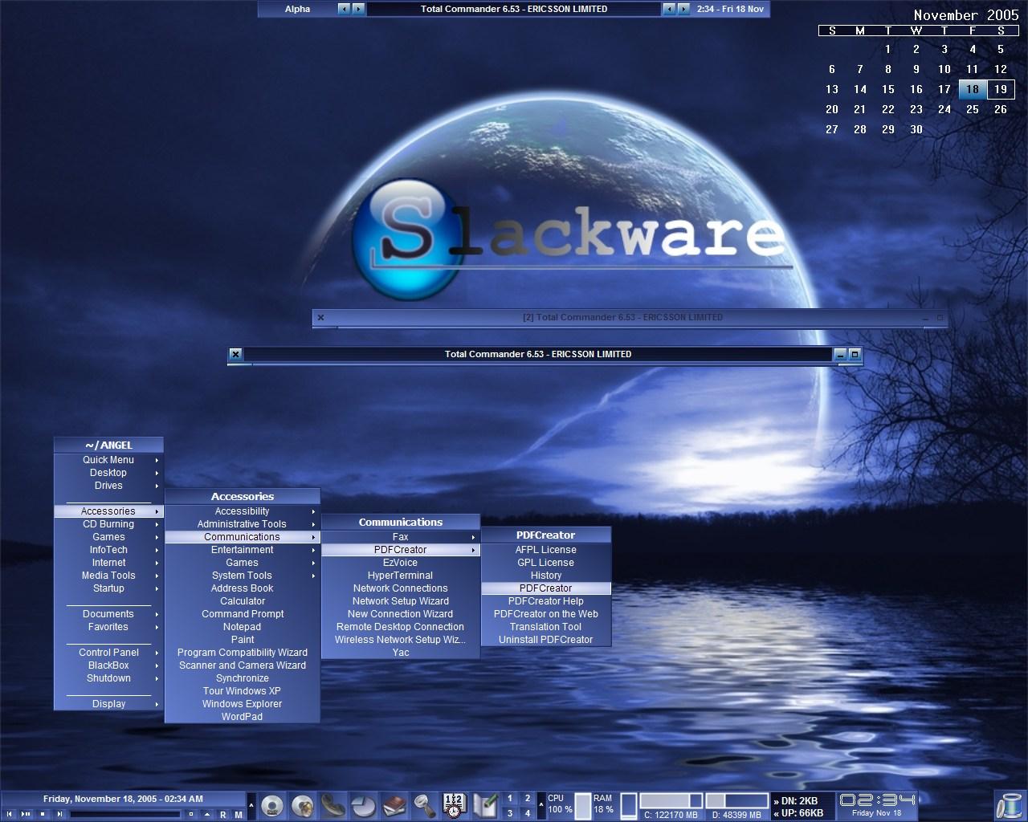
Task: Open the InfoTech submenu
Action: (x=108, y=550)
